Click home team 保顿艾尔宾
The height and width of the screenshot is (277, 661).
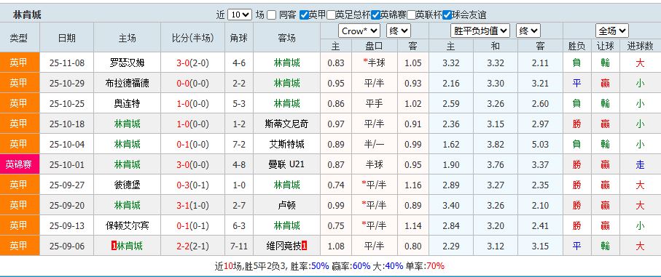[128, 225]
